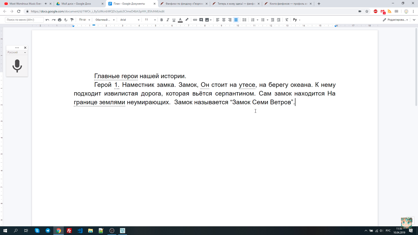Toggle underline formatting

click(173, 20)
